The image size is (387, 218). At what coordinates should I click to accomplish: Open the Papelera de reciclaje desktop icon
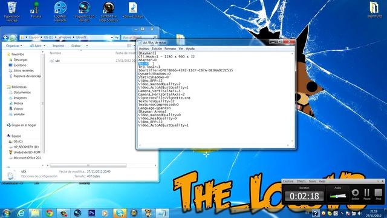pyautogui.click(x=11, y=12)
